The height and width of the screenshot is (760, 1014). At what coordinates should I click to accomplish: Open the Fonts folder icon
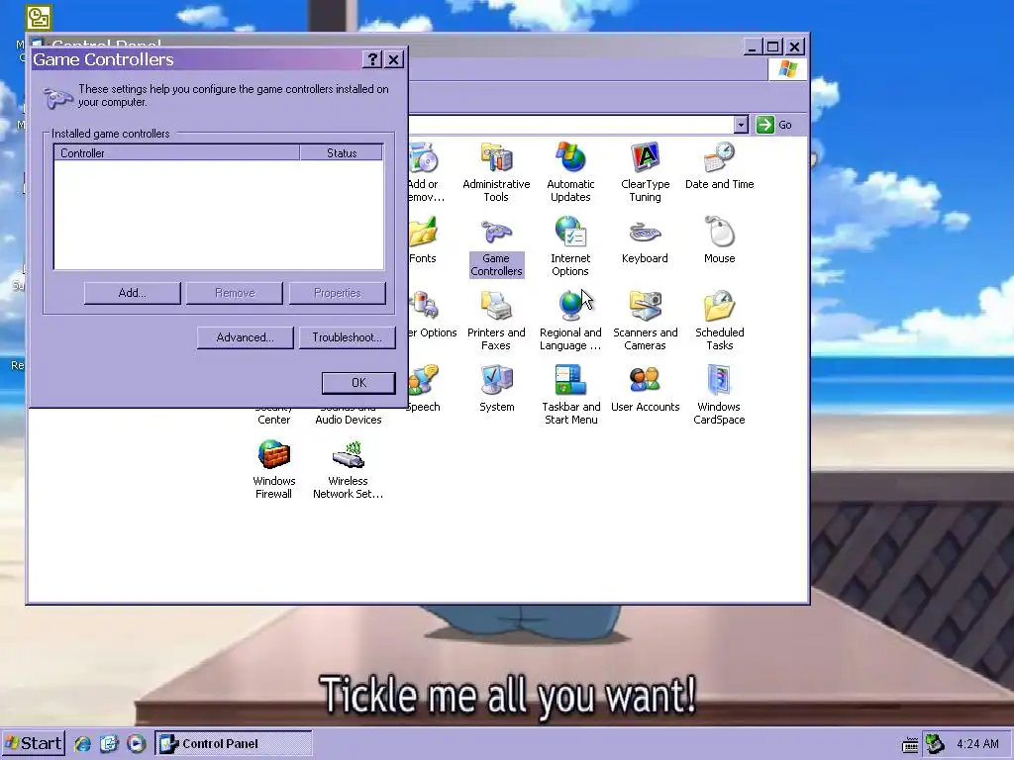coord(423,240)
